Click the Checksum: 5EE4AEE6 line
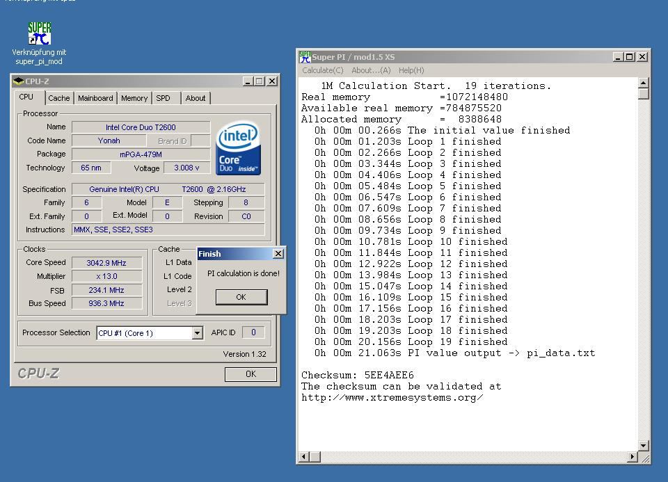 pyautogui.click(x=358, y=375)
